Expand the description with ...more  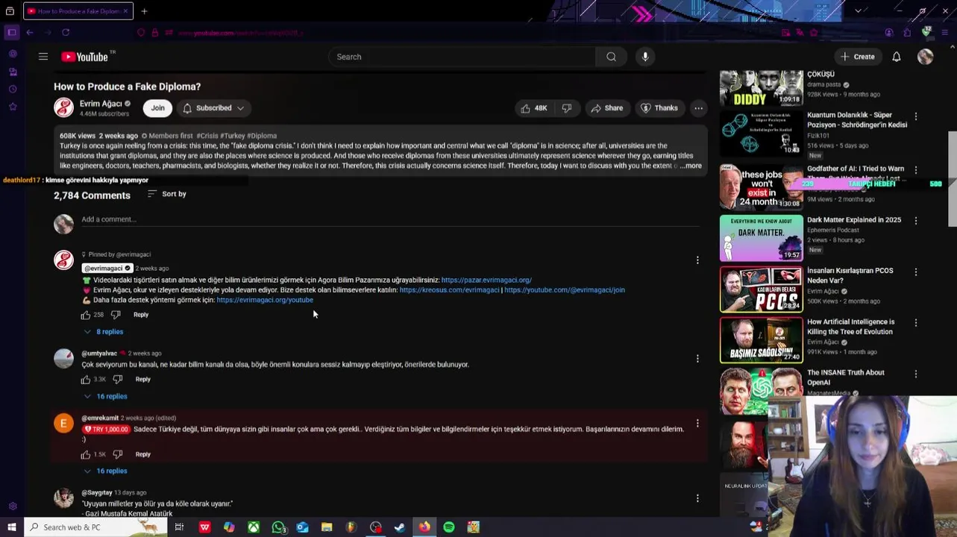[690, 166]
